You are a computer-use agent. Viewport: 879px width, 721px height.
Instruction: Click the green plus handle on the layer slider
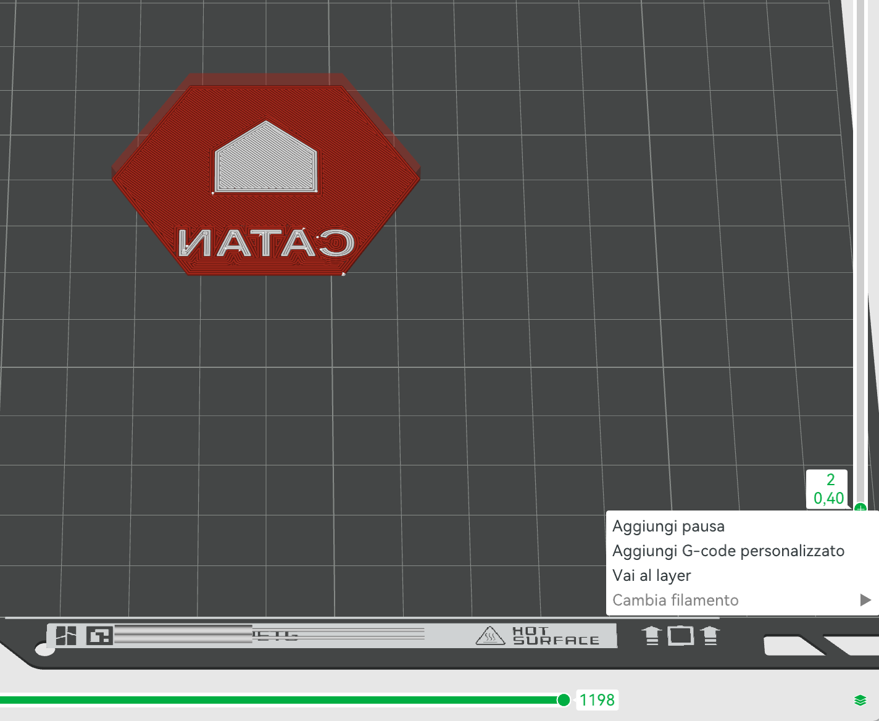[x=860, y=509]
